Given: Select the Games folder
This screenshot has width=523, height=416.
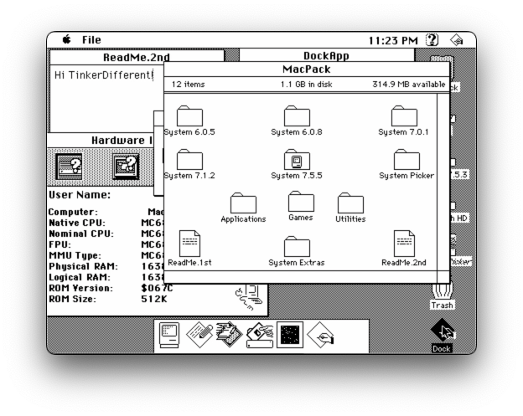Looking at the screenshot, I should [x=301, y=203].
